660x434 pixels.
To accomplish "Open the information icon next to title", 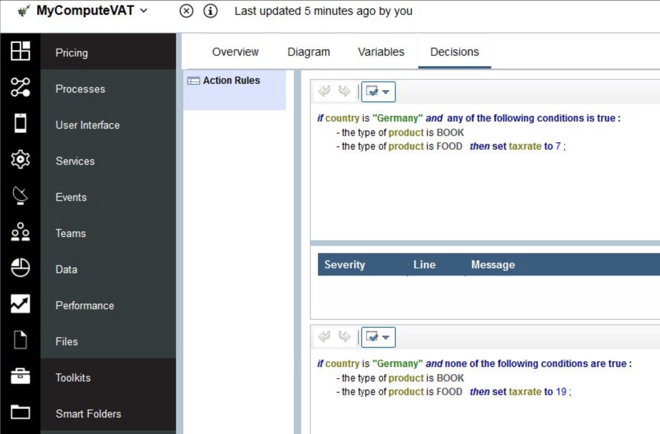I will [211, 11].
